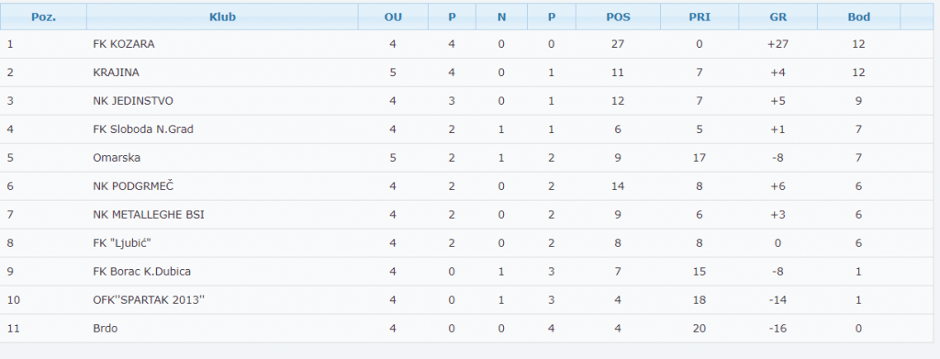Sort table by Poz. column header
This screenshot has height=359, width=940.
[43, 17]
